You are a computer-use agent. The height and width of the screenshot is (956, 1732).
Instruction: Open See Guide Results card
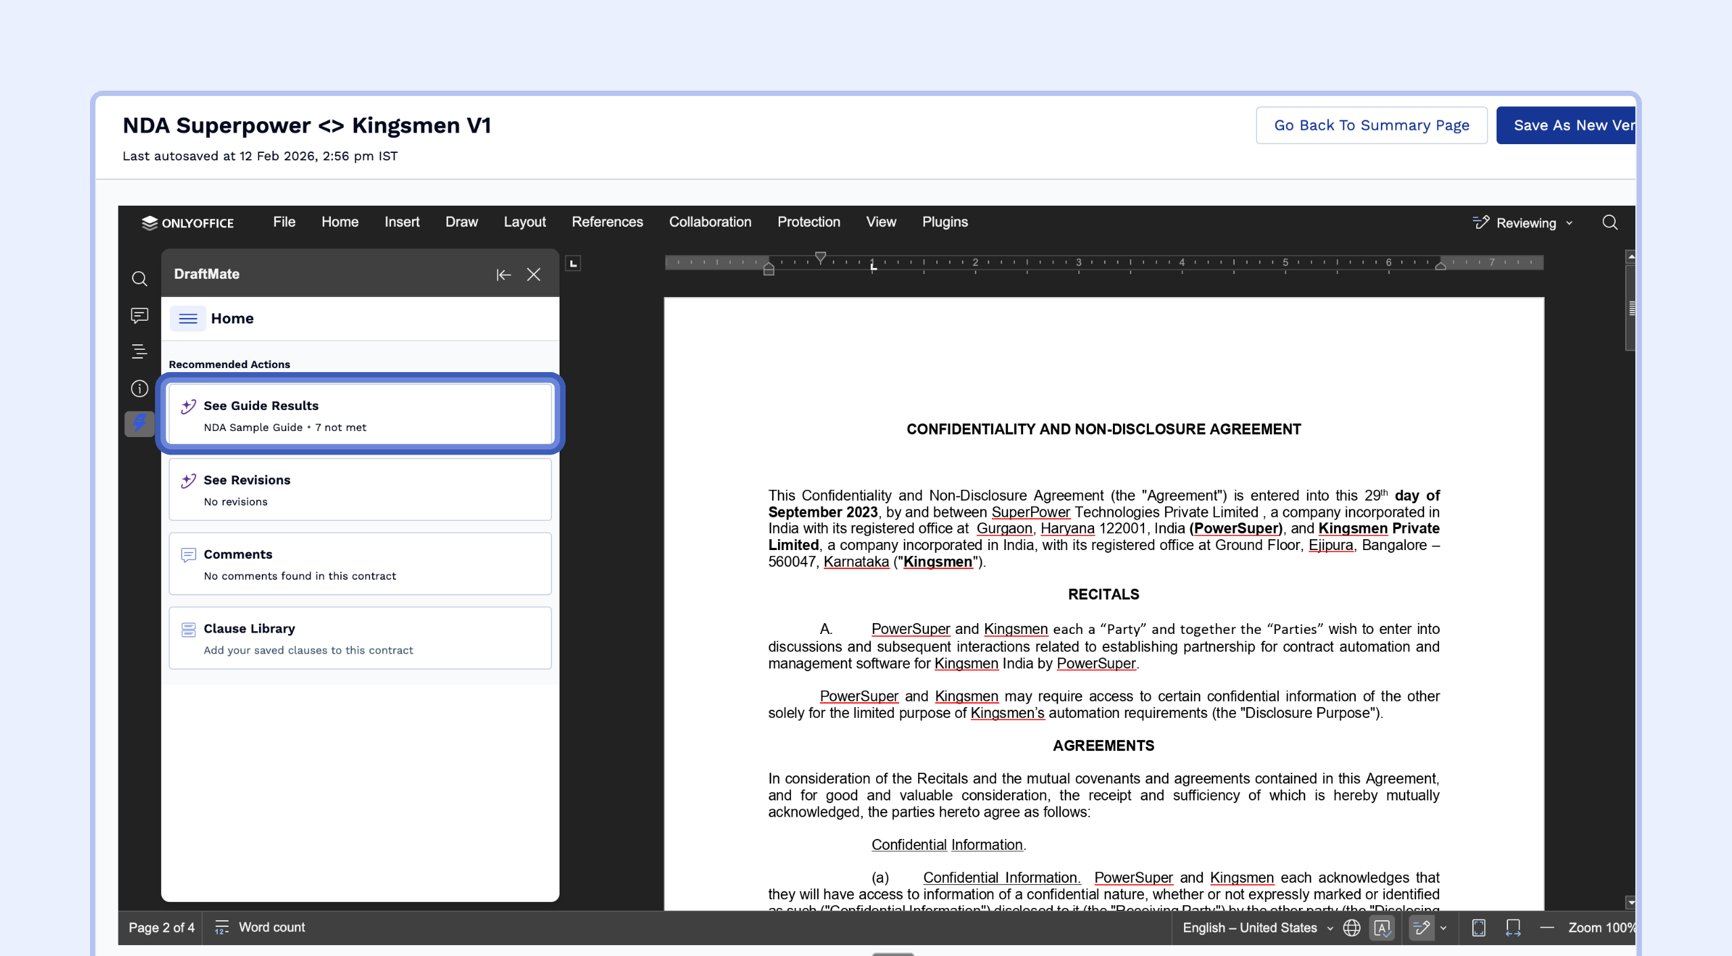(x=360, y=415)
